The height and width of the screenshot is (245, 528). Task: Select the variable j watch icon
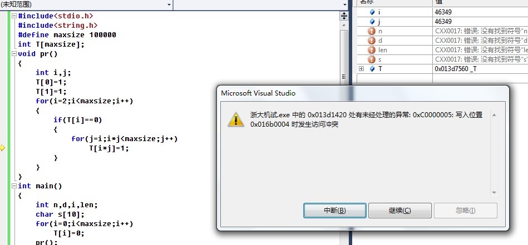coord(372,22)
